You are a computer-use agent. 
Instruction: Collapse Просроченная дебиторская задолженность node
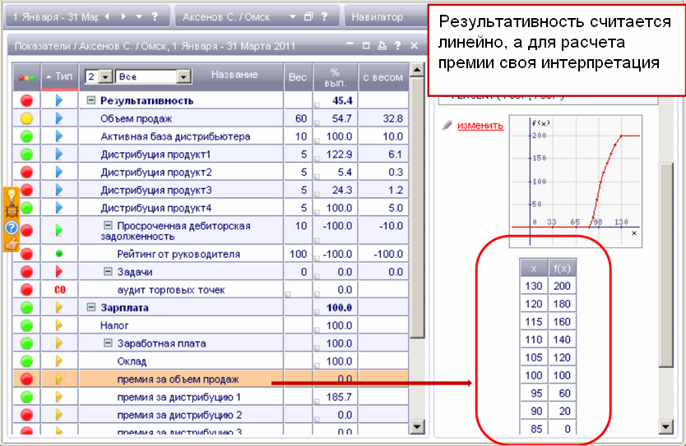[108, 225]
